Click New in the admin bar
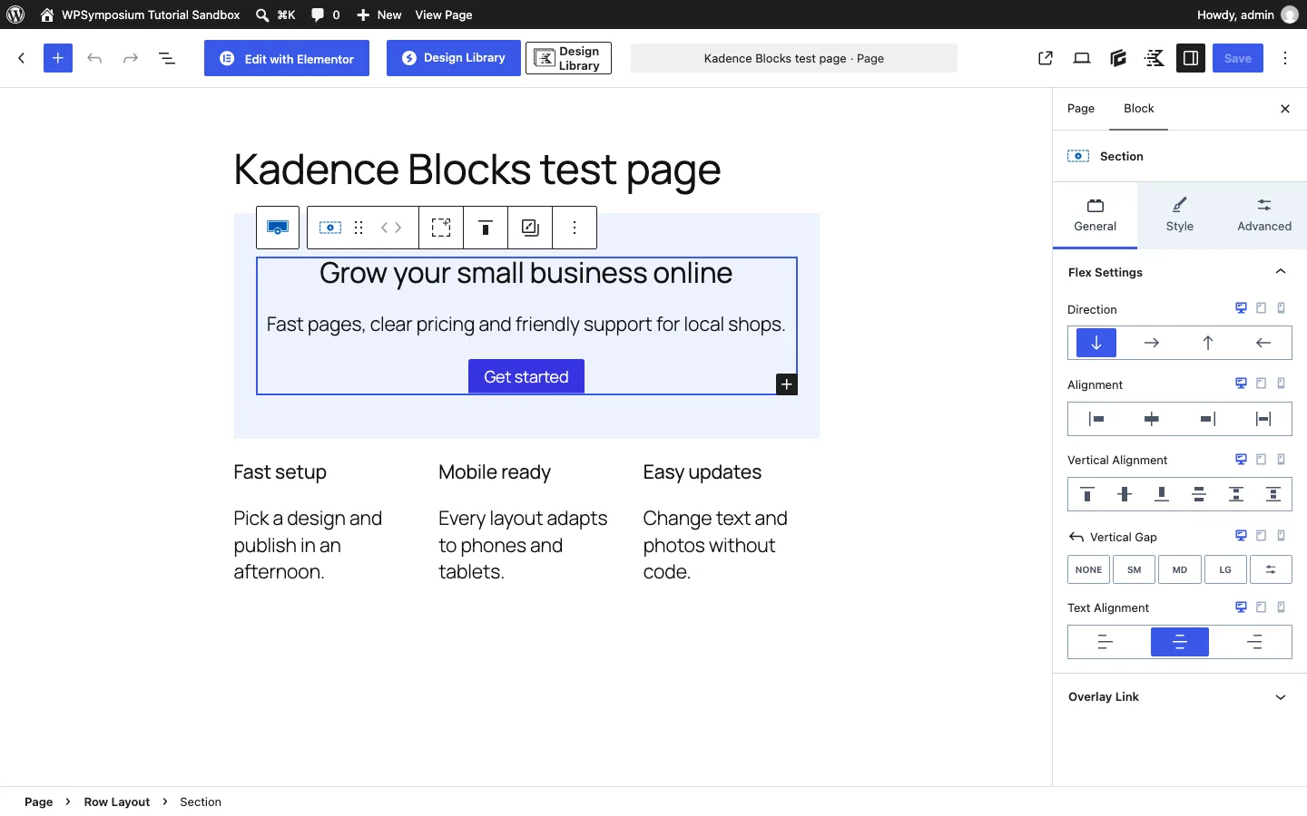Viewport: 1307px width, 816px height. 379,15
